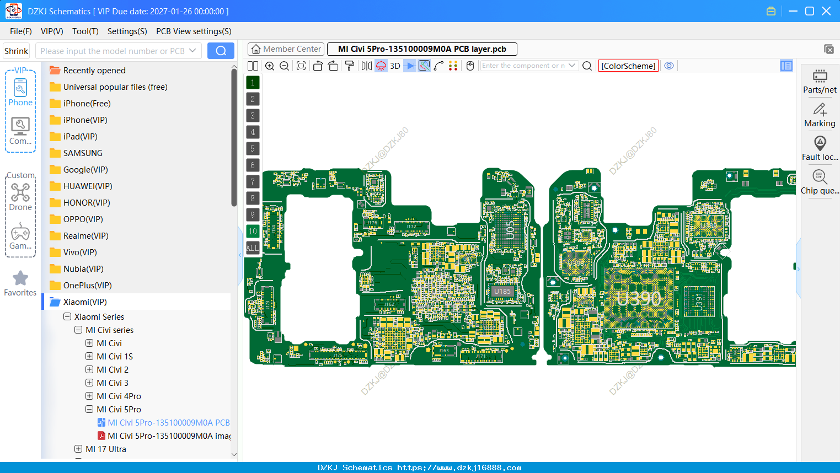Click the component search input field
The height and width of the screenshot is (473, 840).
tap(523, 66)
